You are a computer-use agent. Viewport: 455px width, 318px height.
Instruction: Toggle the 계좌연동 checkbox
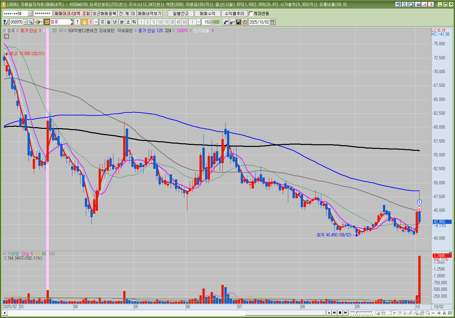251,13
